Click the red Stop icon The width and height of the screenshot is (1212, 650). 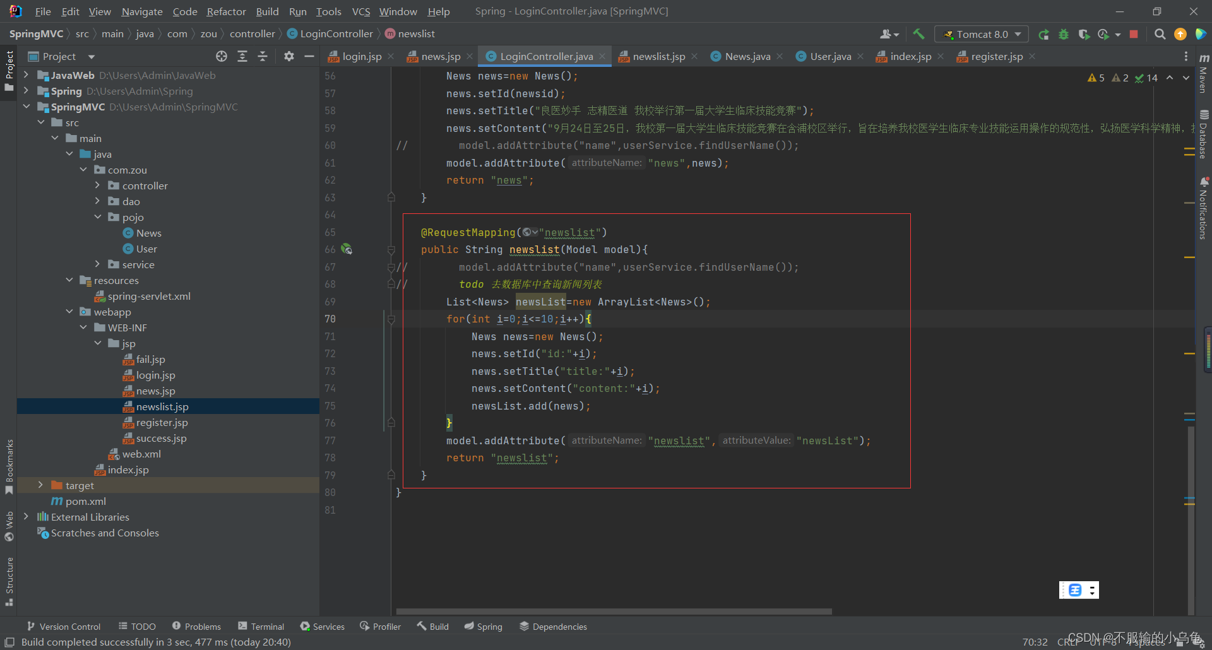point(1134,34)
